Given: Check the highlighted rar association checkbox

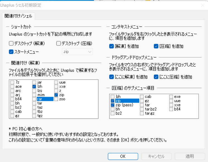Looking at the screenshot, I should (x=34, y=99).
